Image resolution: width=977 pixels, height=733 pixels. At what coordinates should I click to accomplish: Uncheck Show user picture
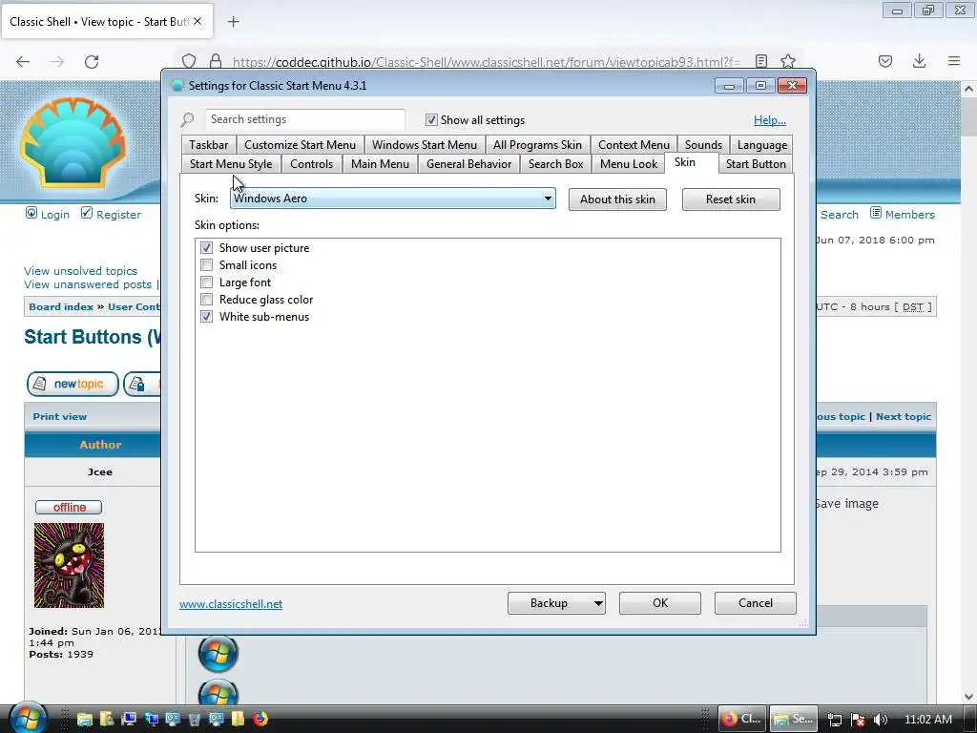pyautogui.click(x=206, y=247)
